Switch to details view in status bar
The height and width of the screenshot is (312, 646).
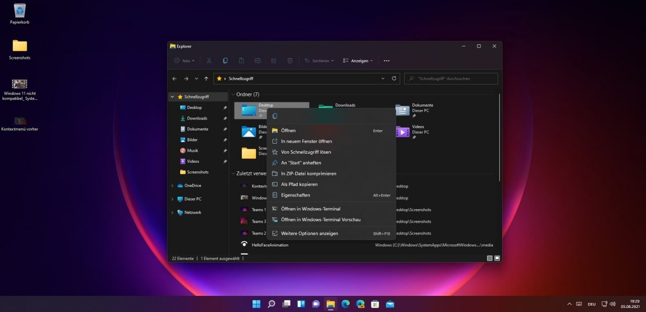(x=490, y=258)
